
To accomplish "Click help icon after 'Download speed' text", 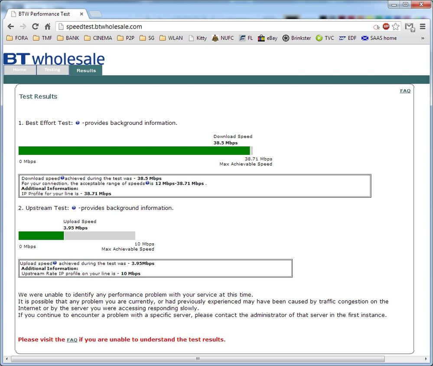I will (62, 178).
